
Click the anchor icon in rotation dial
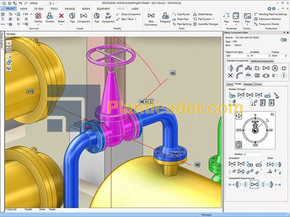pyautogui.click(x=239, y=116)
